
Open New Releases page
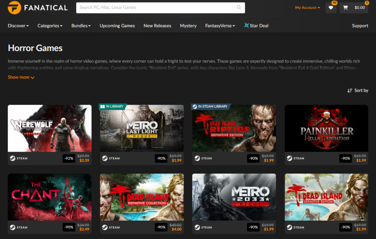tap(157, 26)
